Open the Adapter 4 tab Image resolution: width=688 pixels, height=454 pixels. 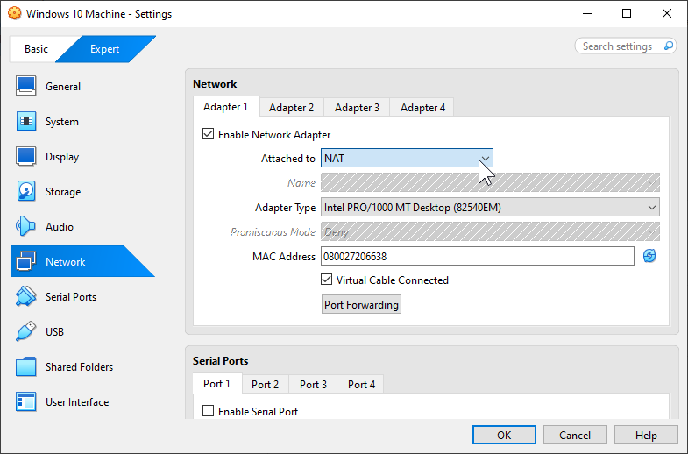pos(422,108)
